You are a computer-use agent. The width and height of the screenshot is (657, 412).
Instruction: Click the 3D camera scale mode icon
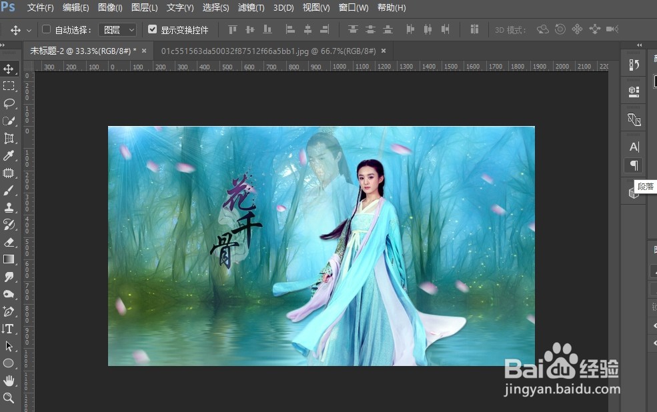click(x=612, y=29)
